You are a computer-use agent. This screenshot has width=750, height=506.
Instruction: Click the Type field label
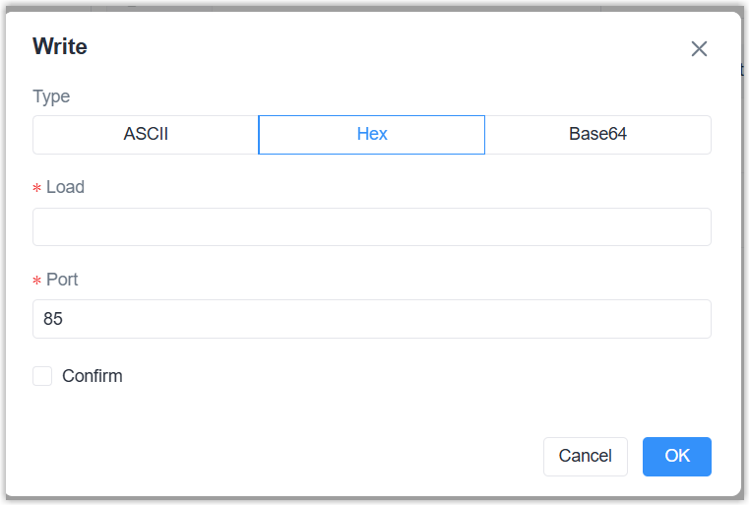51,96
